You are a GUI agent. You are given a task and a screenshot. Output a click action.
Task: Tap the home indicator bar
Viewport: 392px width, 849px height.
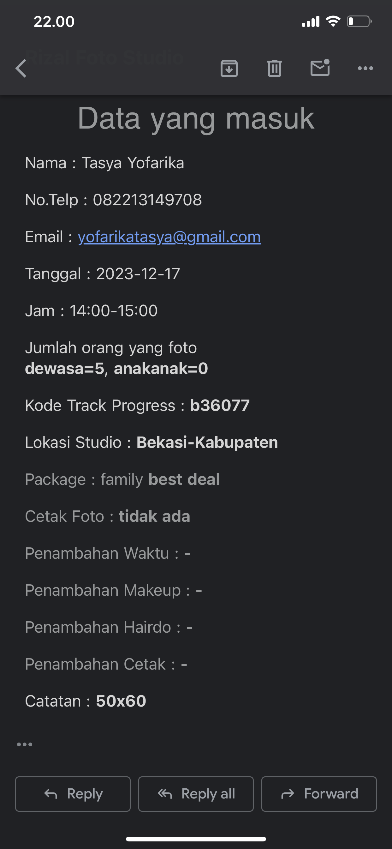[x=196, y=839]
